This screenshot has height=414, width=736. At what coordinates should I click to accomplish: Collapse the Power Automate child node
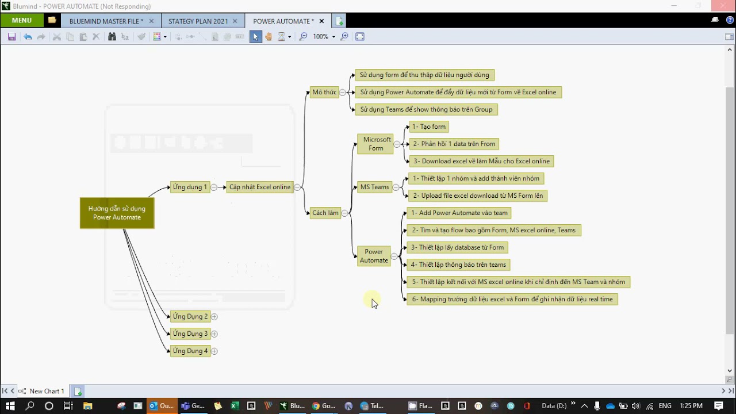coord(394,256)
